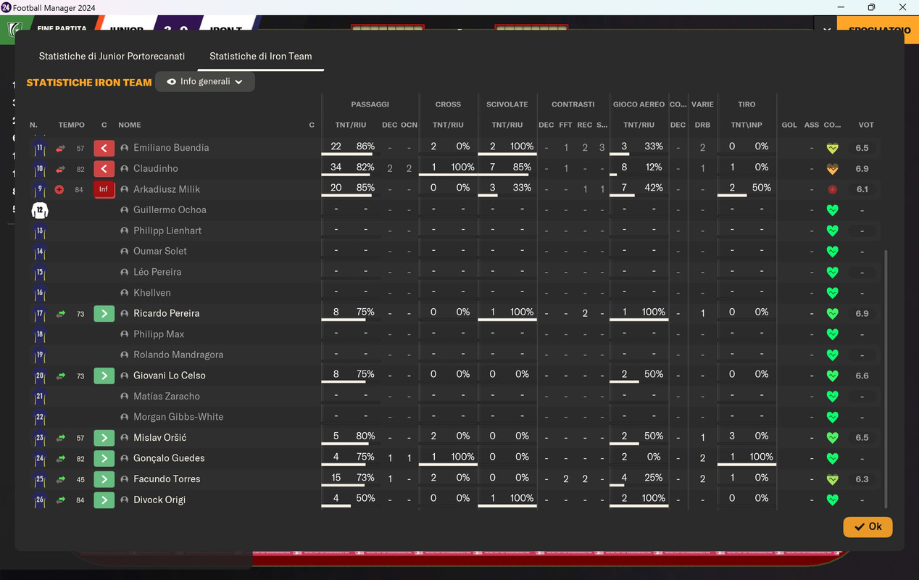Click the condition heart icon for Facundo Torres
This screenshot has width=919, height=580.
coord(833,479)
